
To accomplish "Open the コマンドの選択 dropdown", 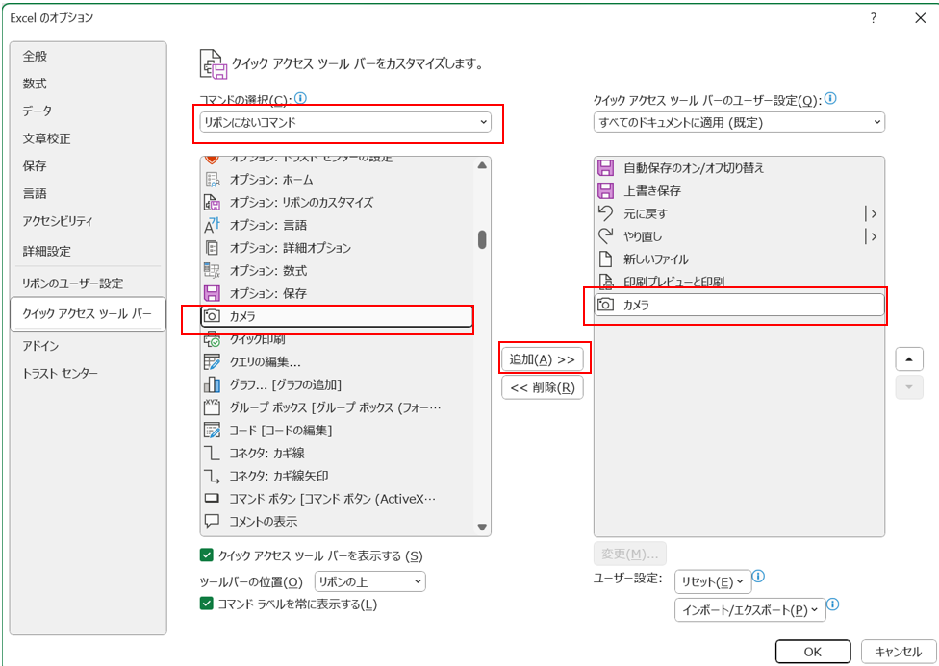I will tap(345, 122).
